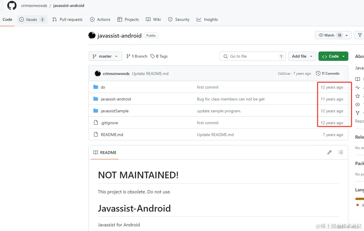Click the Javassist-Android README heading
The image size is (364, 231).
134,208
